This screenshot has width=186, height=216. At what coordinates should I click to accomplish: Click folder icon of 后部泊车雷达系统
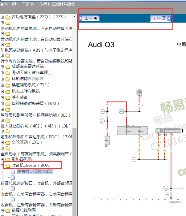coord(8,67)
